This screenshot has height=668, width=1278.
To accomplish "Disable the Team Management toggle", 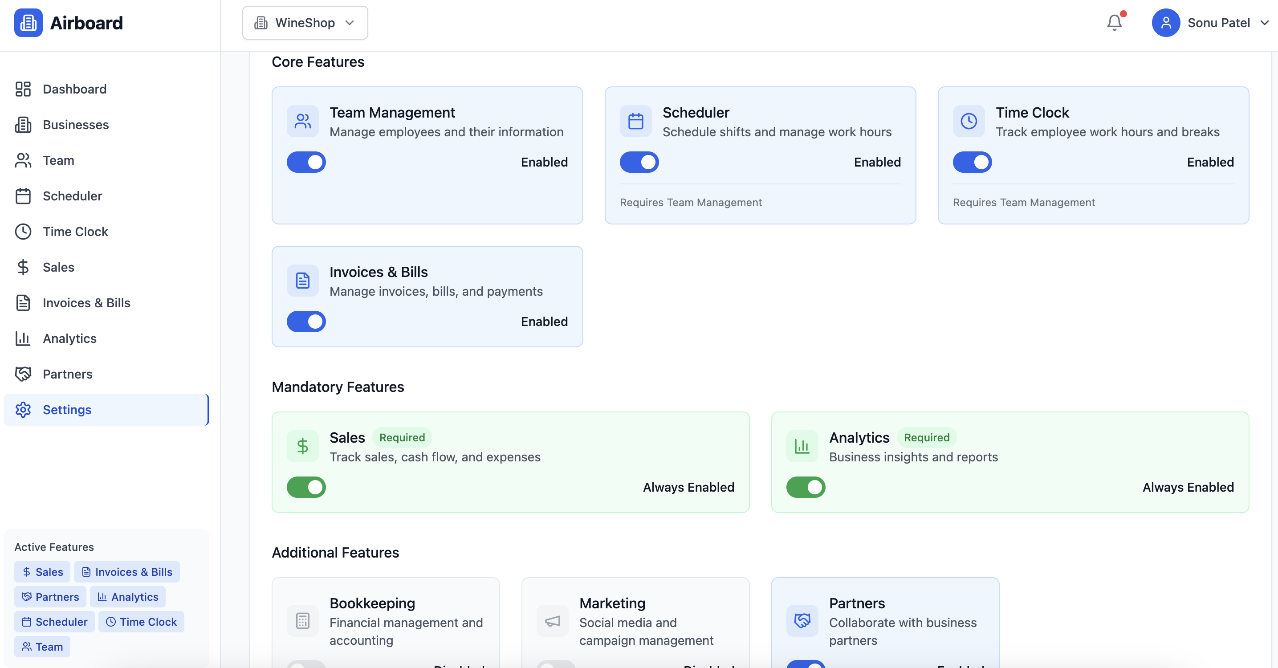I will (x=306, y=162).
